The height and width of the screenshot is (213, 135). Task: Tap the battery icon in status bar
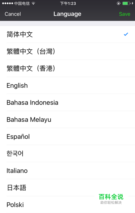tap(126, 3)
